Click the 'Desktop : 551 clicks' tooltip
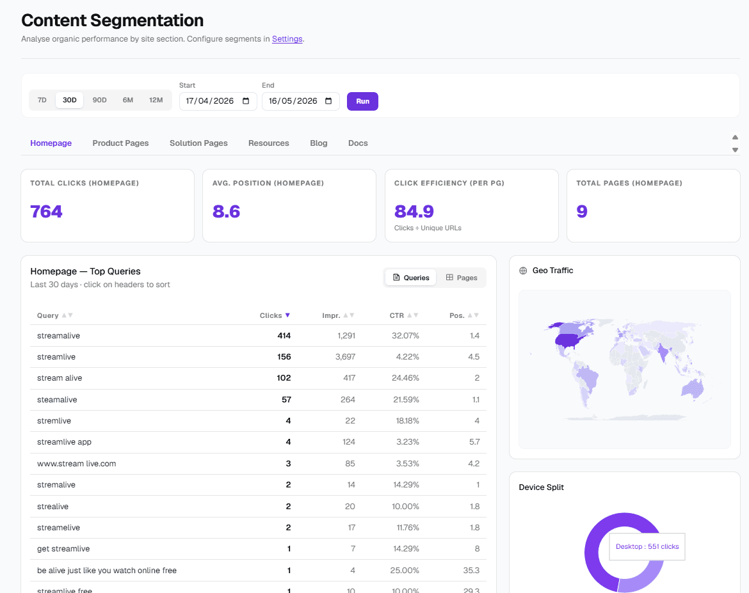 tap(647, 547)
